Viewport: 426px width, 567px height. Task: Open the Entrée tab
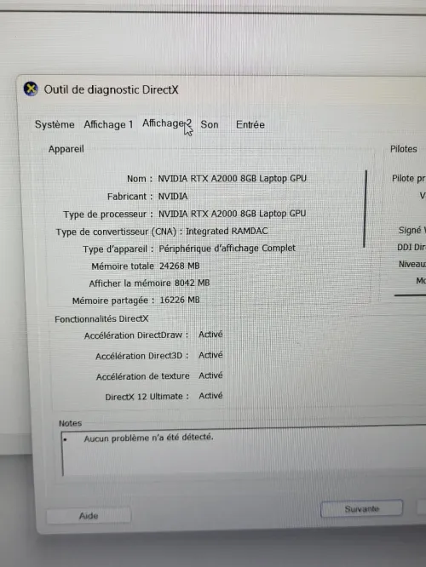(x=250, y=124)
